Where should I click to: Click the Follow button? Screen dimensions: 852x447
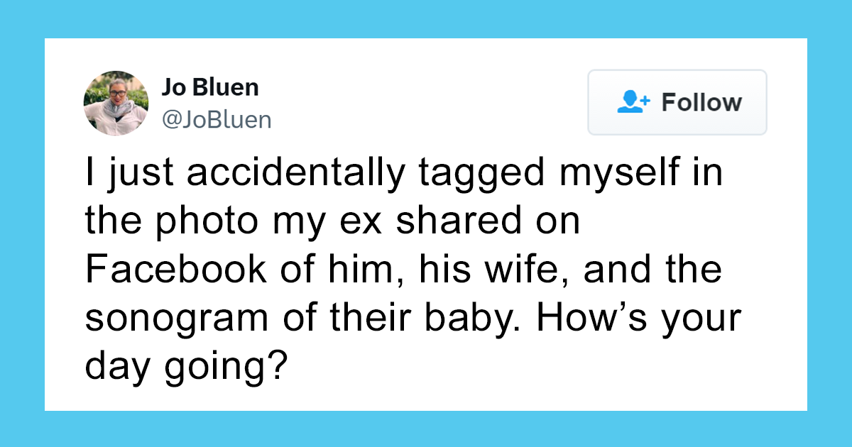click(x=677, y=102)
